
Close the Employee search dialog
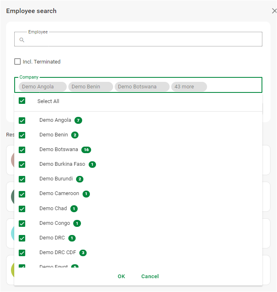[x=274, y=11]
